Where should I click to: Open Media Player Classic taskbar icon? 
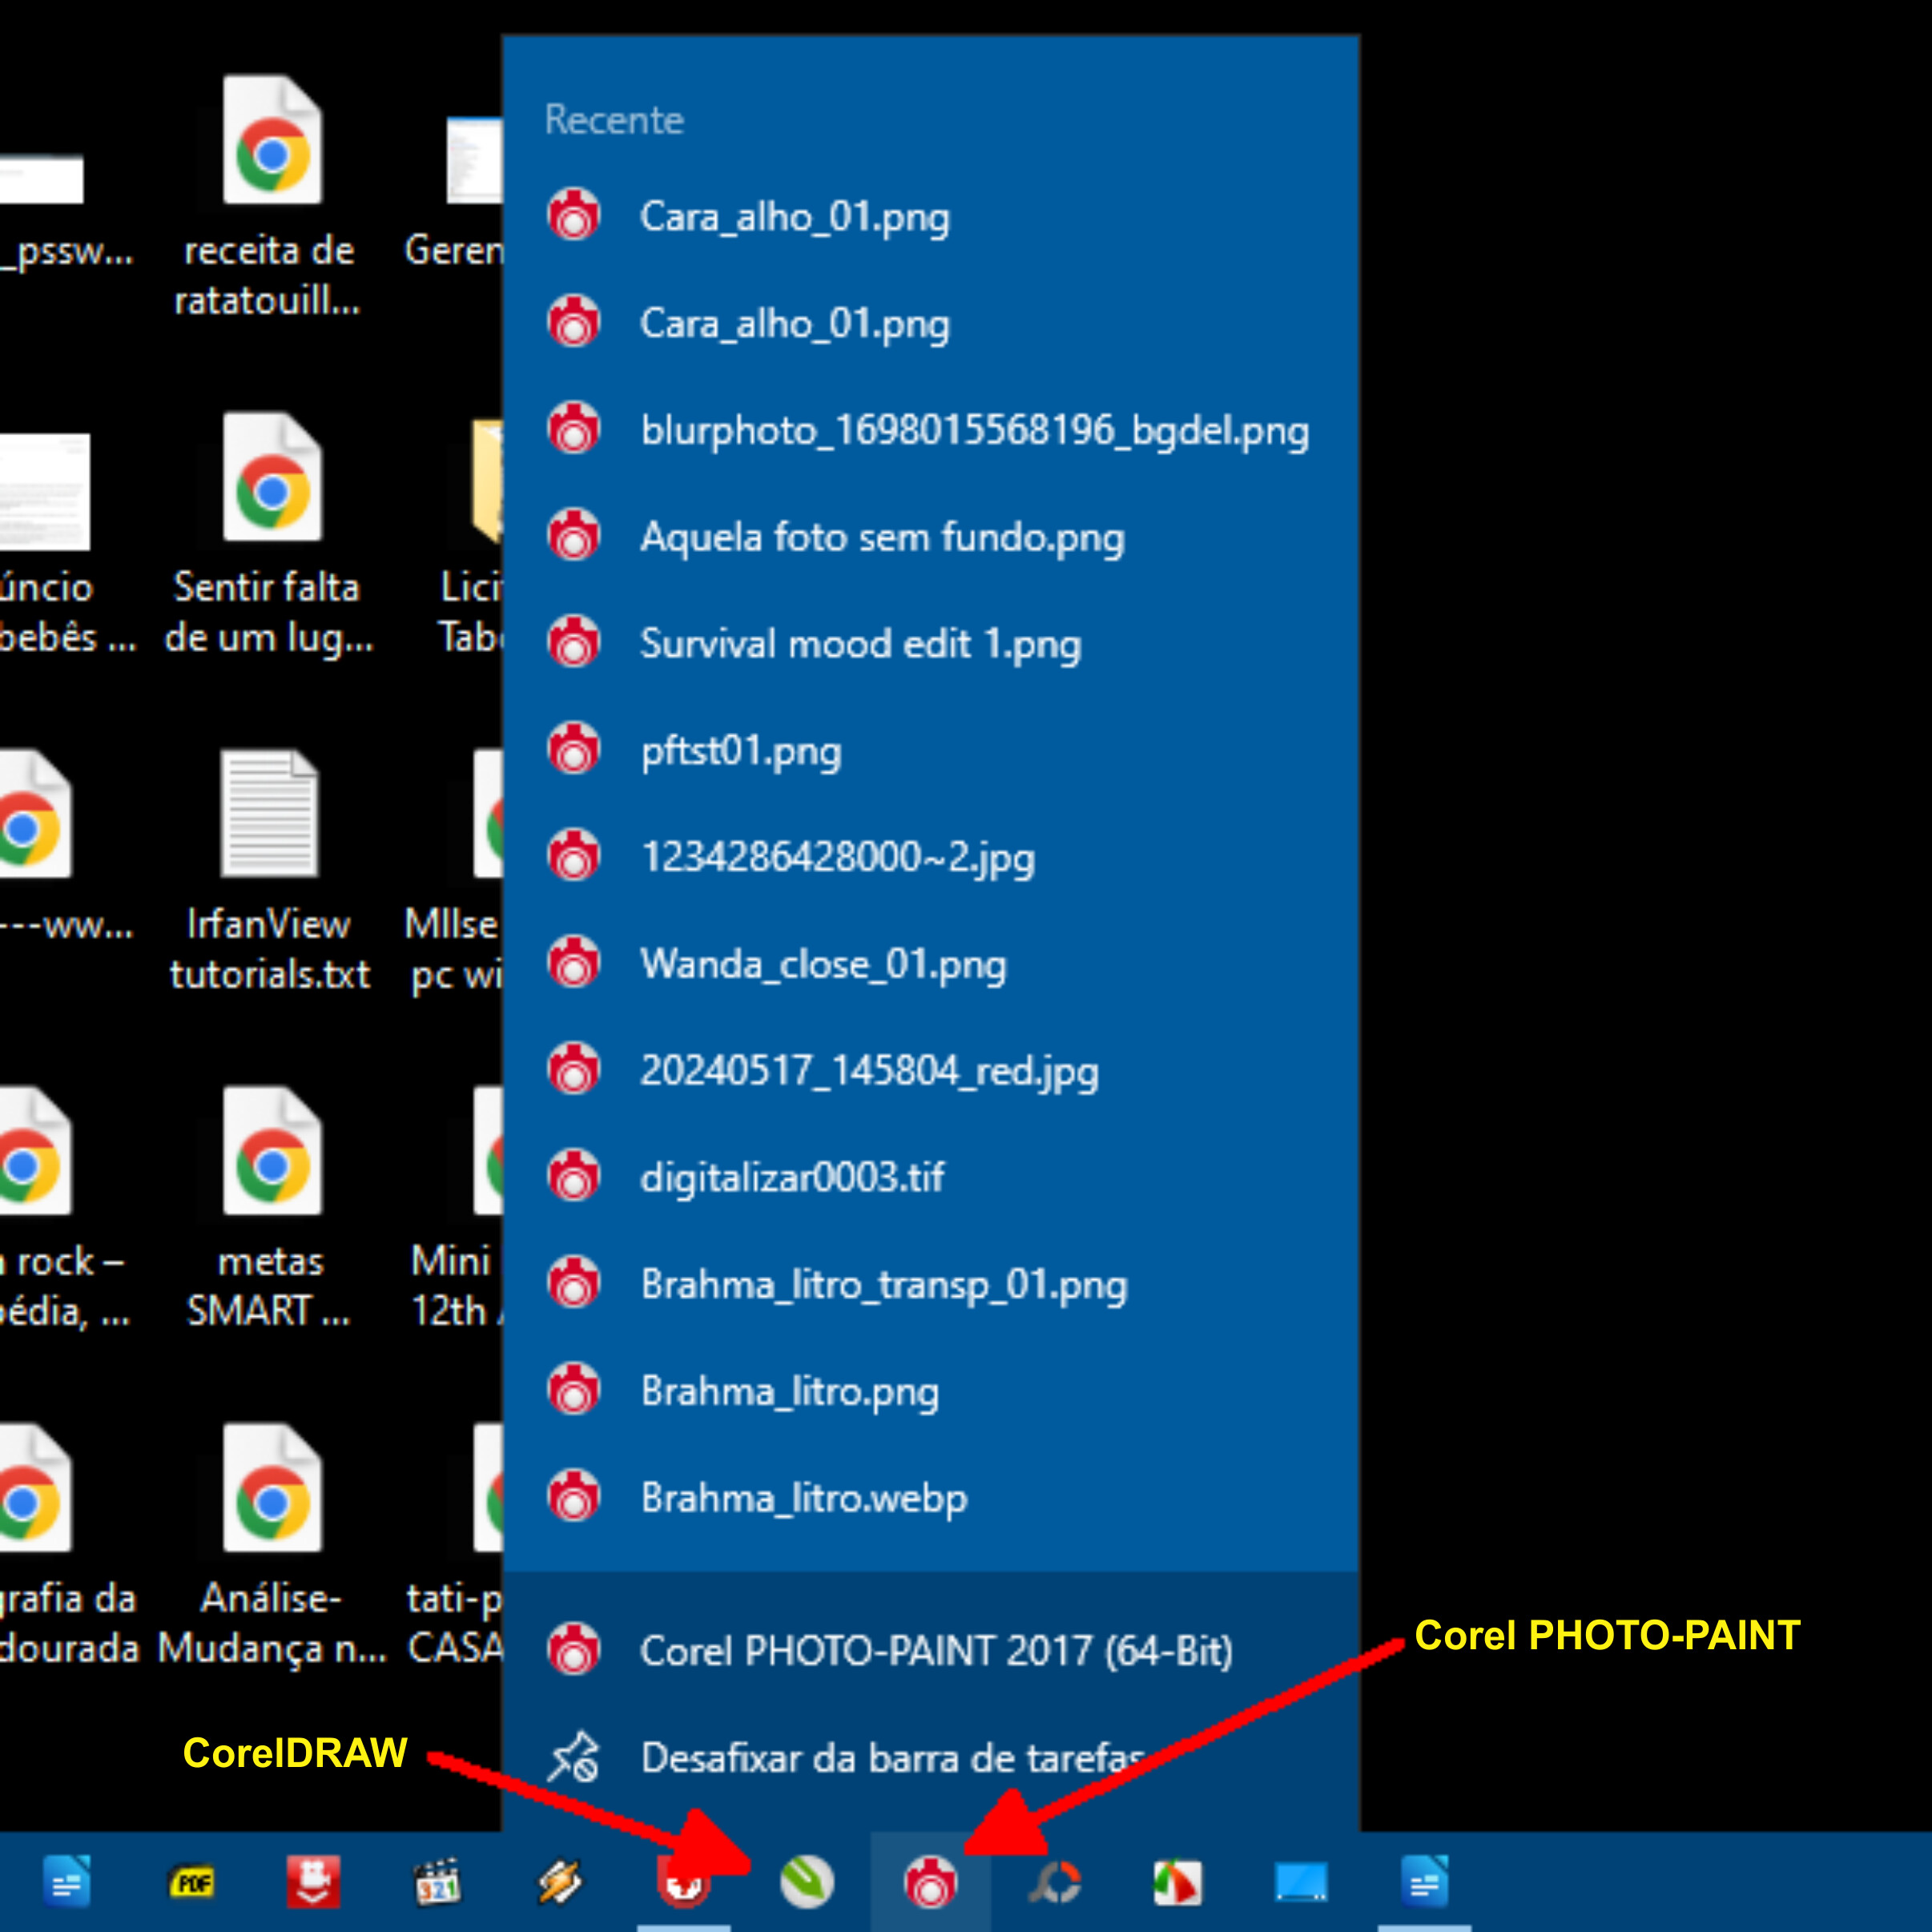[x=437, y=1882]
